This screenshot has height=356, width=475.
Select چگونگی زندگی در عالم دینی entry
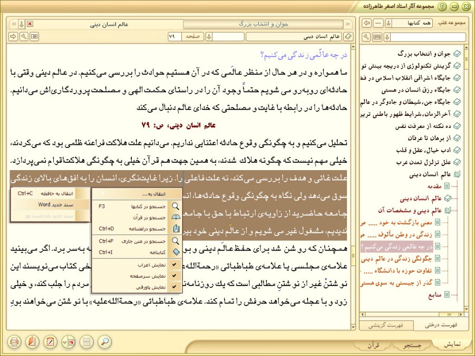pyautogui.click(x=396, y=259)
